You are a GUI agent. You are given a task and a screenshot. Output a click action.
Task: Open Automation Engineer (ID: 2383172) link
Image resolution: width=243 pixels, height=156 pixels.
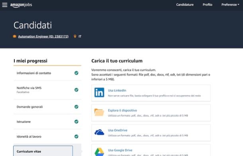pos(43,36)
